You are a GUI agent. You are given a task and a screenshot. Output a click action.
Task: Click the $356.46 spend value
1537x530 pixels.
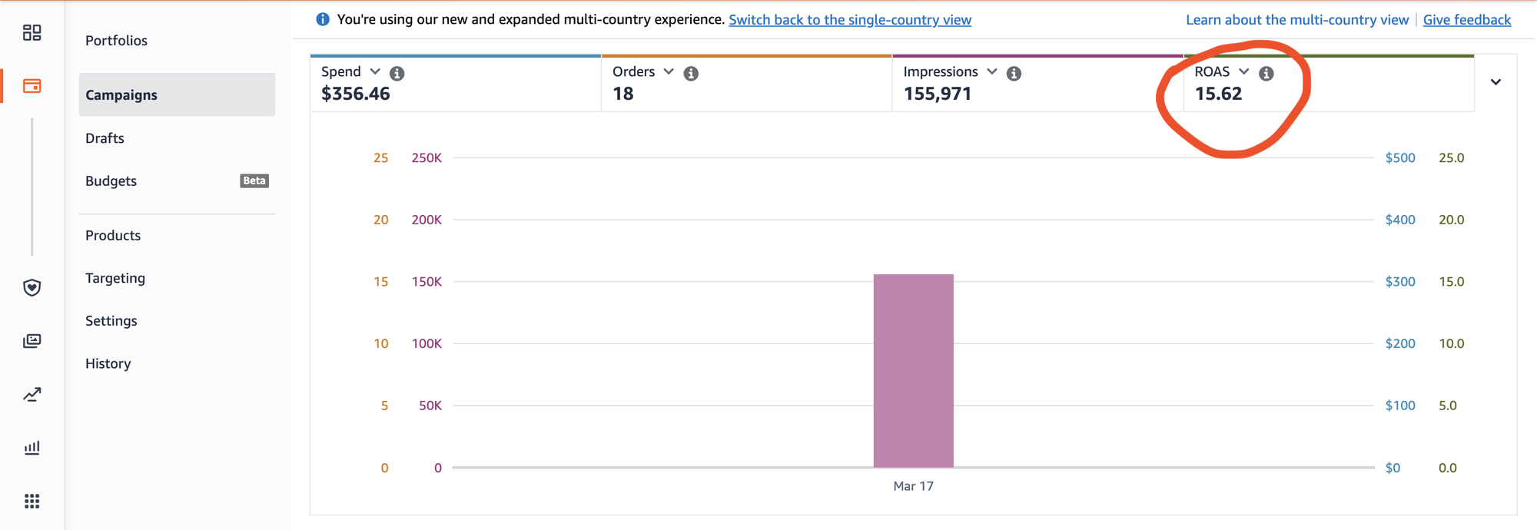[356, 94]
